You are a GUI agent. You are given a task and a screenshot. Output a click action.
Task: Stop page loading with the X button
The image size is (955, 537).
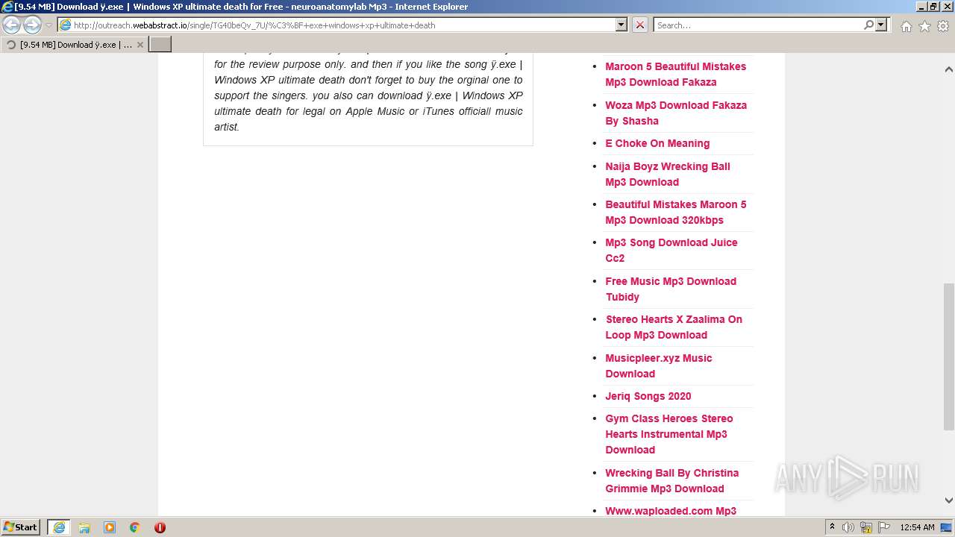(x=640, y=25)
